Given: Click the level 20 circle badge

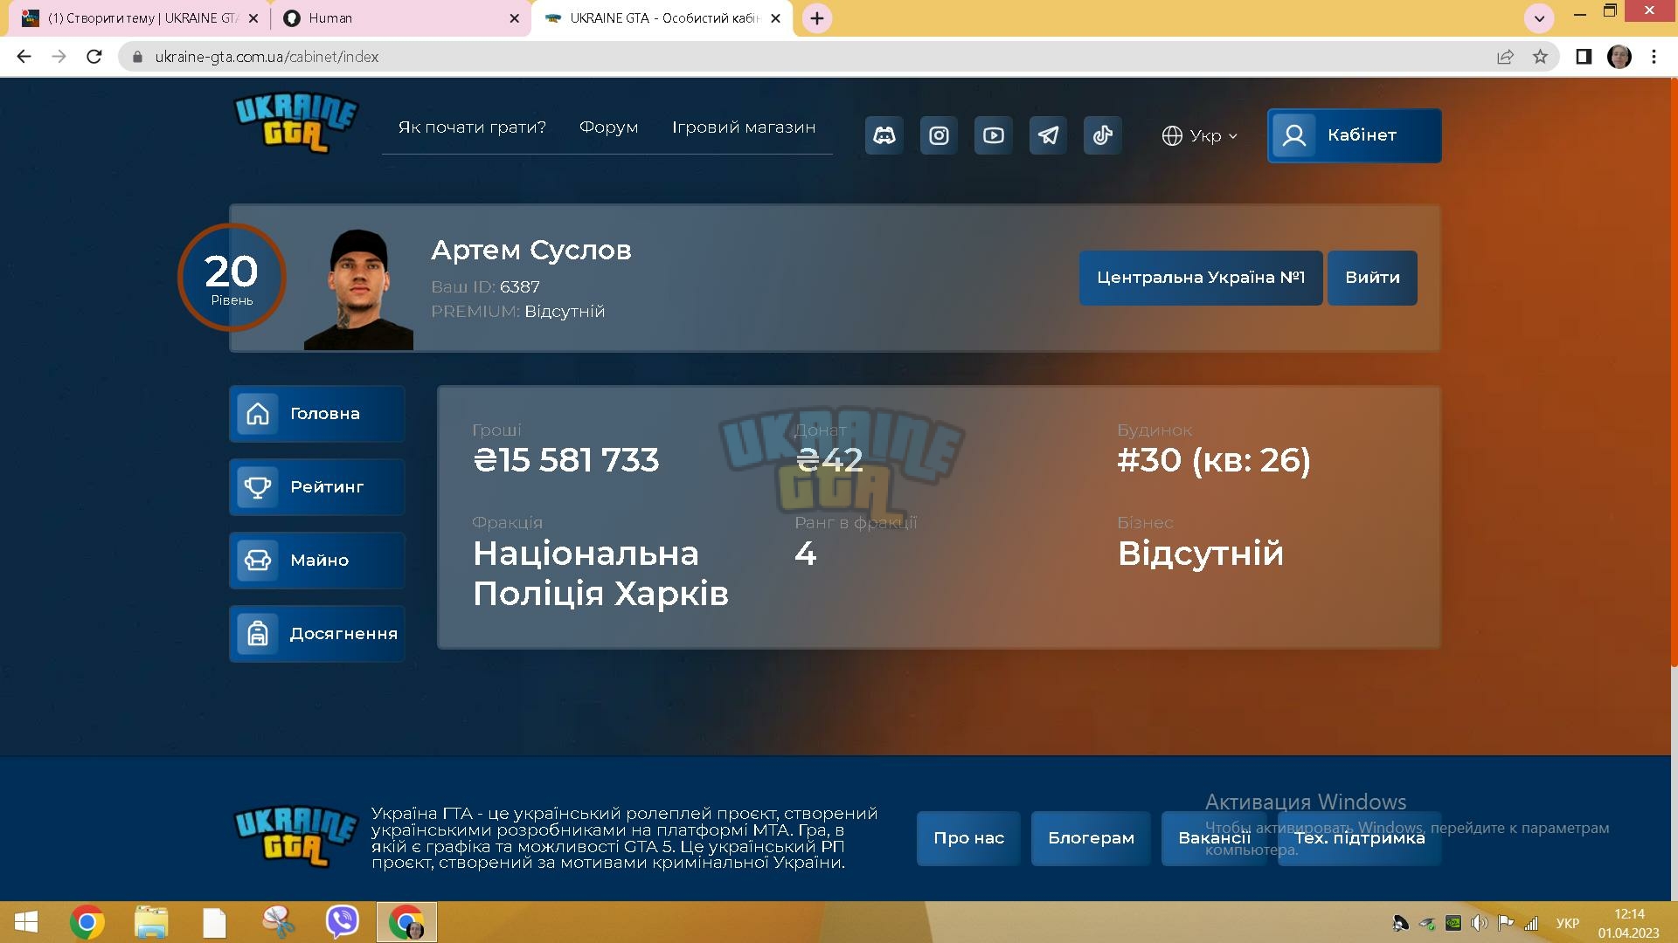Looking at the screenshot, I should pos(232,278).
